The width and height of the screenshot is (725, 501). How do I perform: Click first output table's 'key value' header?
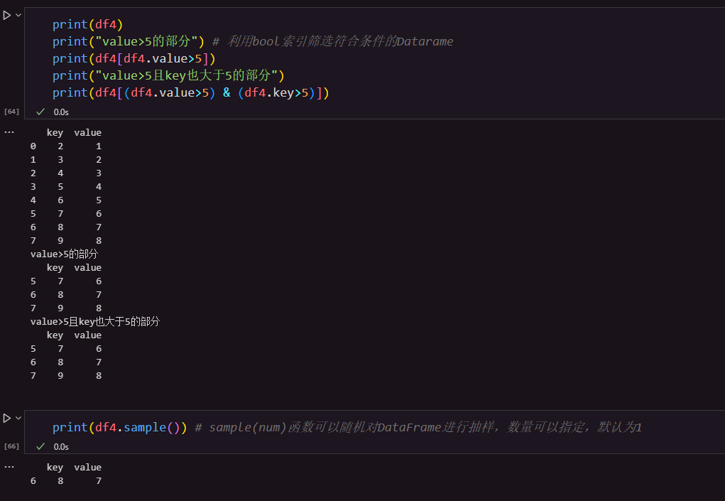coord(74,133)
